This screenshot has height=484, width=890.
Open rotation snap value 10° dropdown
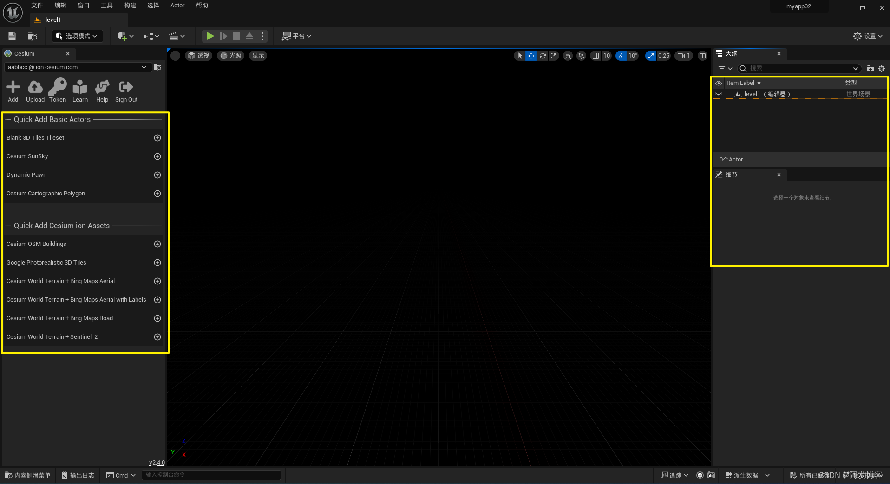(x=633, y=56)
